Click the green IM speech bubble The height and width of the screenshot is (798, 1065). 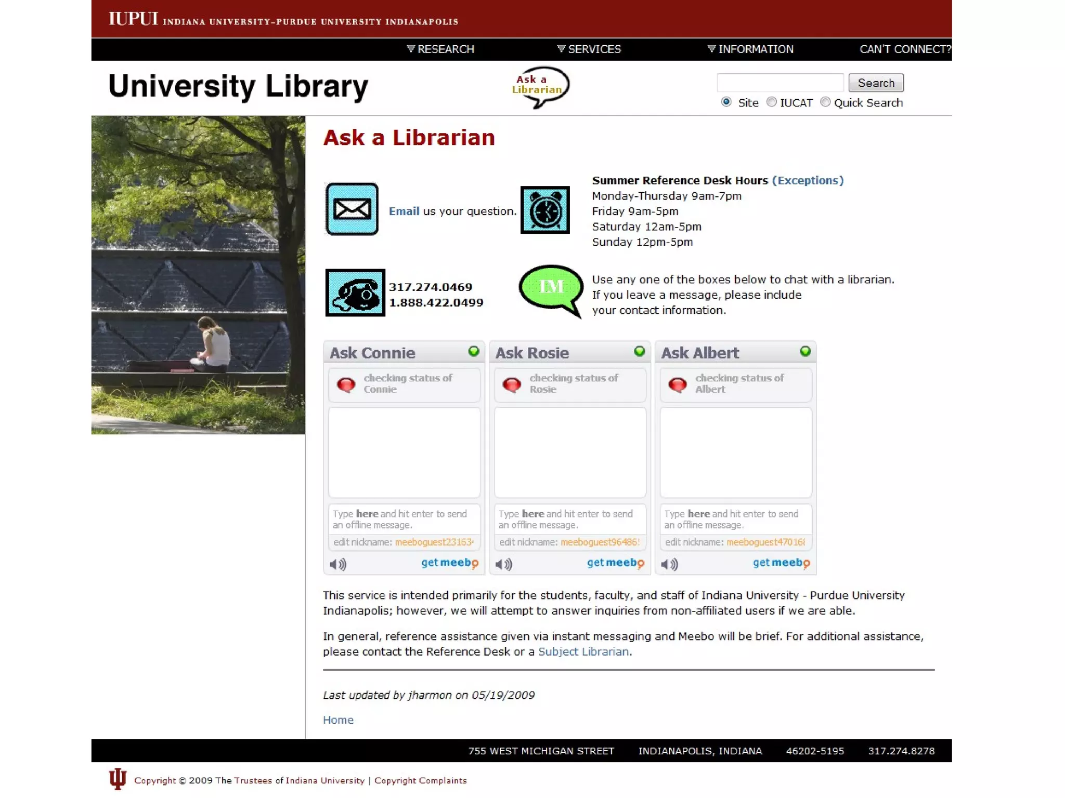(x=551, y=288)
